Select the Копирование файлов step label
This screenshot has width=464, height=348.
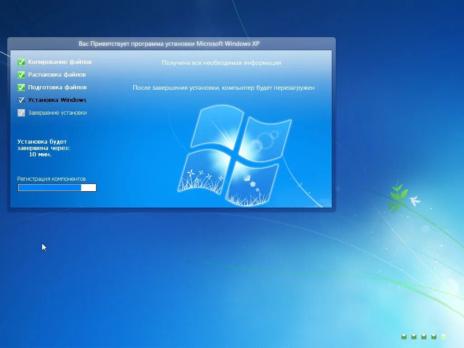point(60,62)
